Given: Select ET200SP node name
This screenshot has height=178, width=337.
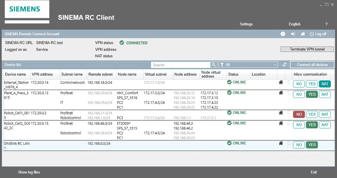Looking at the screenshot, I should [124, 124].
